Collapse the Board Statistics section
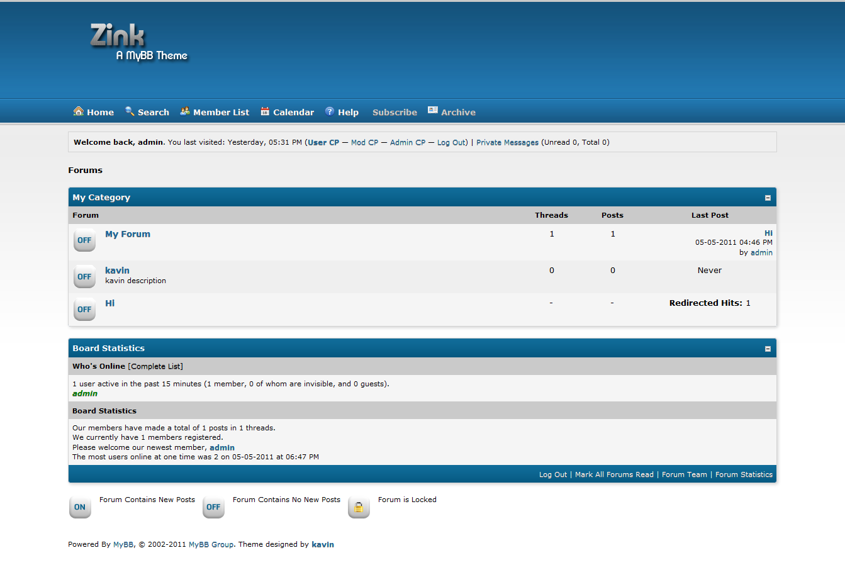Image resolution: width=845 pixels, height=582 pixels. click(768, 349)
